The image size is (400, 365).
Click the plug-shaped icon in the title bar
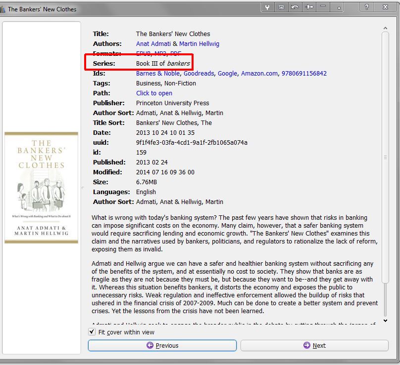coord(309,7)
